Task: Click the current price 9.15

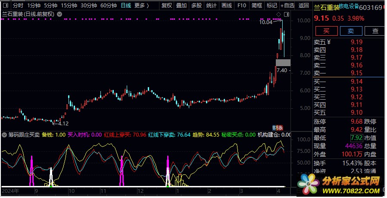Action: [x=321, y=18]
